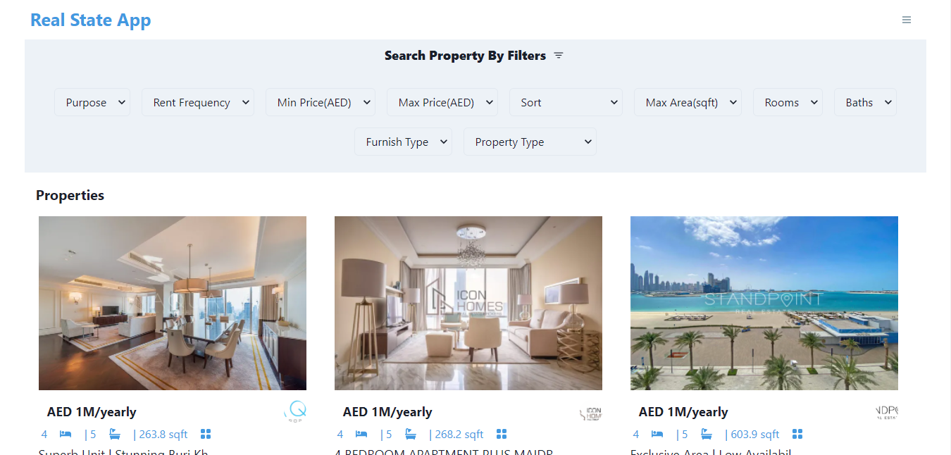Open the hamburger menu icon
Screen dimensions: 951x455
(x=907, y=20)
